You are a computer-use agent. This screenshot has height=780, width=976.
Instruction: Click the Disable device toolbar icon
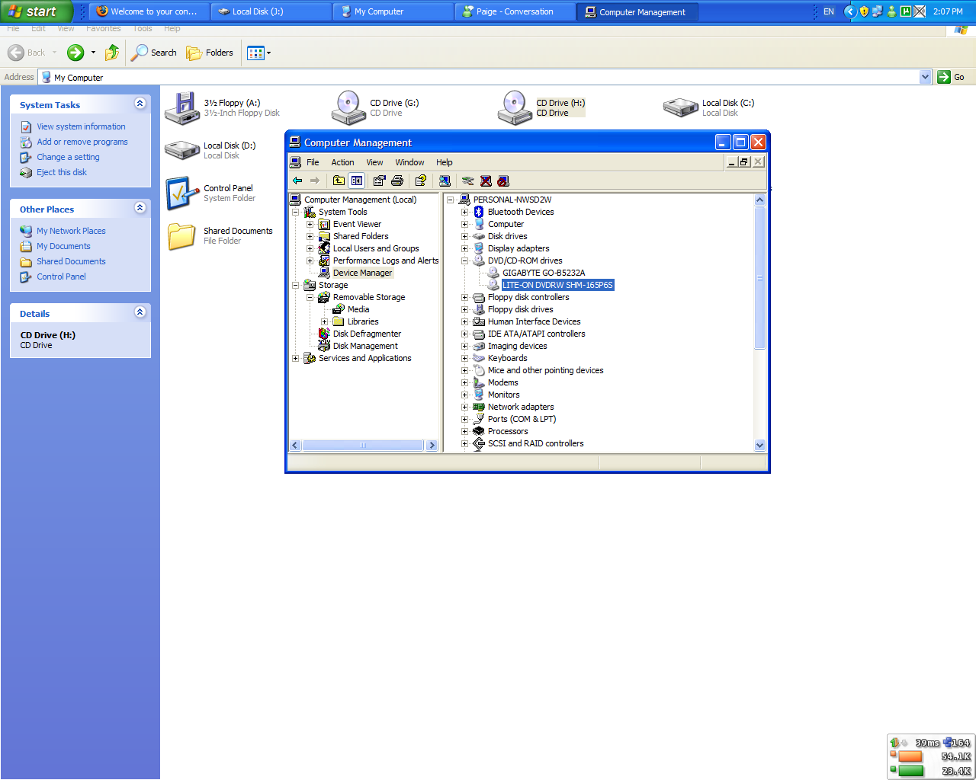[503, 181]
